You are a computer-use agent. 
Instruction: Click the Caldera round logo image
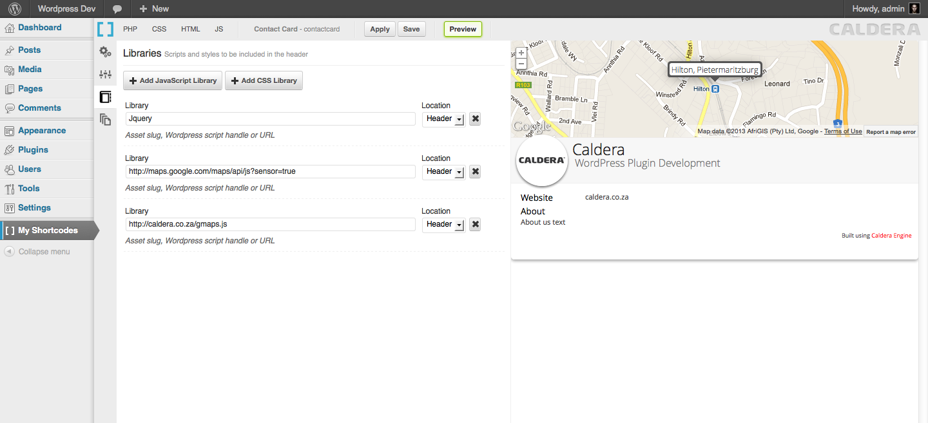click(x=542, y=160)
